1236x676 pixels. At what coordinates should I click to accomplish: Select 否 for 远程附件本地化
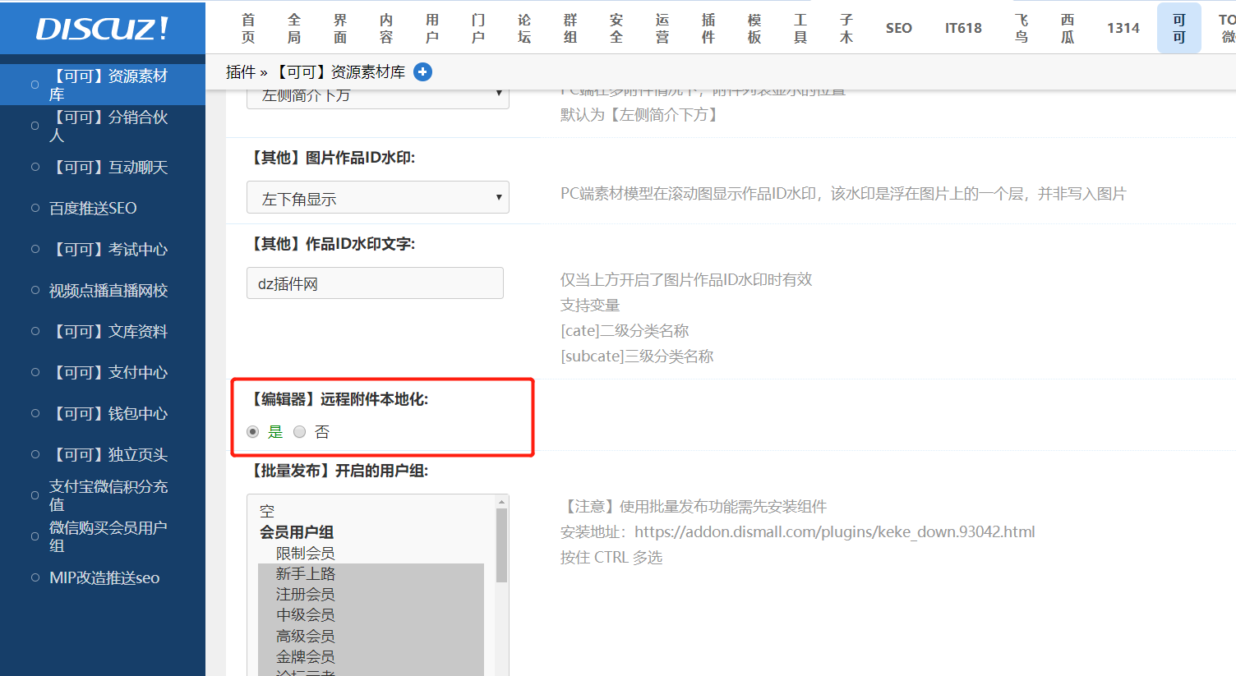point(300,432)
